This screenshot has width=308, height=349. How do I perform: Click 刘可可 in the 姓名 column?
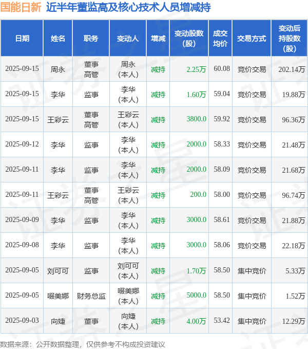58,271
